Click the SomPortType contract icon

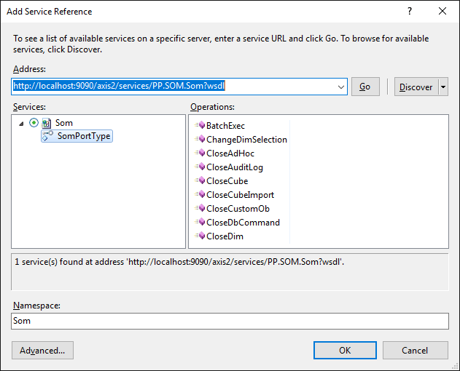pyautogui.click(x=48, y=136)
